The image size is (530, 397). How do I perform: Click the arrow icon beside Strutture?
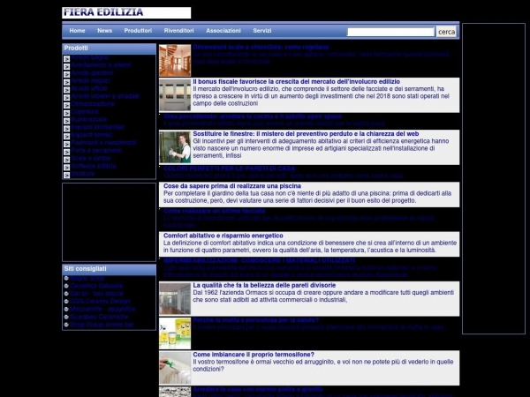(66, 176)
